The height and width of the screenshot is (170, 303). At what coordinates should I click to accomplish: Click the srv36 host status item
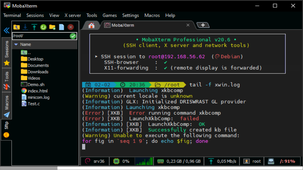click(x=95, y=161)
